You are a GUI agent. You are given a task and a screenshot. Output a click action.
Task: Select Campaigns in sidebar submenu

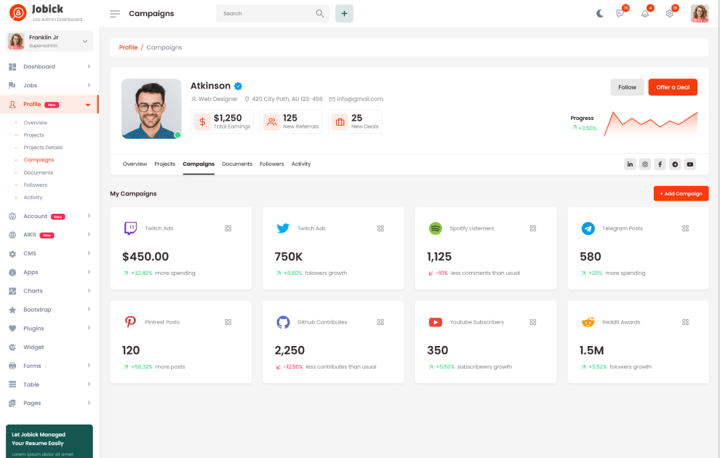point(39,160)
